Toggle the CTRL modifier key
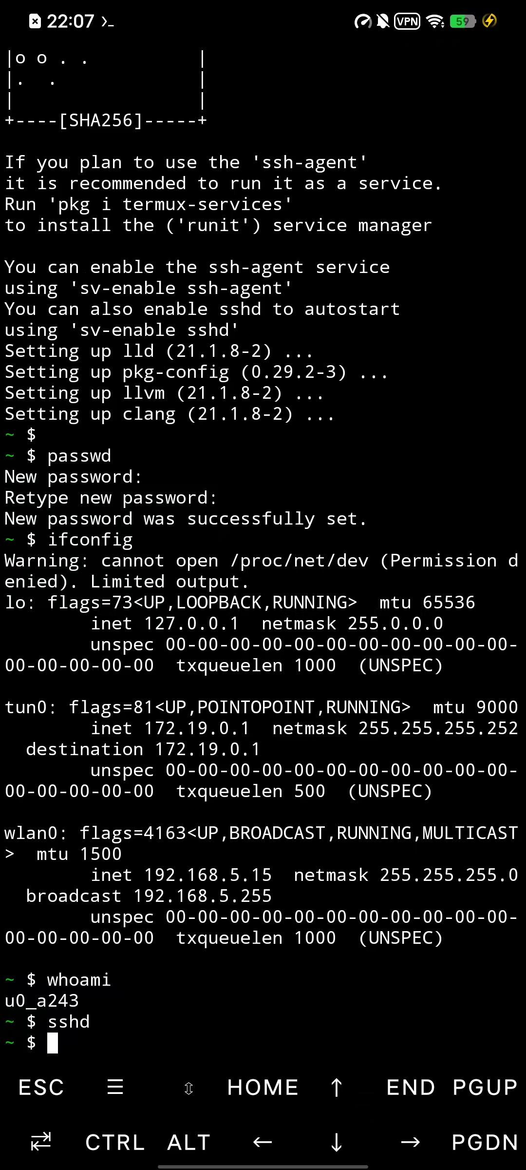 [115, 1142]
